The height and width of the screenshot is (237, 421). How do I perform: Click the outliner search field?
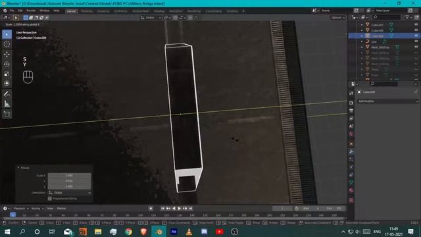coord(386,18)
